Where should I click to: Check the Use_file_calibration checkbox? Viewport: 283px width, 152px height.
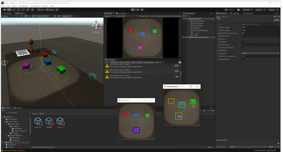(243, 47)
